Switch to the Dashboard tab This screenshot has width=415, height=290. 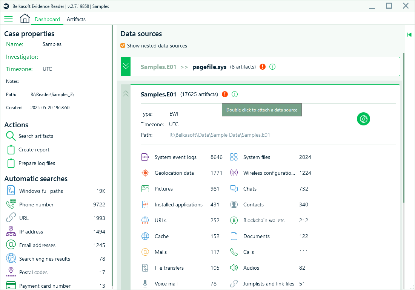click(47, 19)
